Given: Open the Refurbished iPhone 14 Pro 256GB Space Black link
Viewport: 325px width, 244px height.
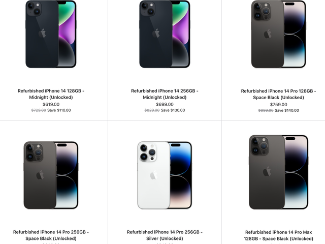Looking at the screenshot, I should pyautogui.click(x=51, y=235).
